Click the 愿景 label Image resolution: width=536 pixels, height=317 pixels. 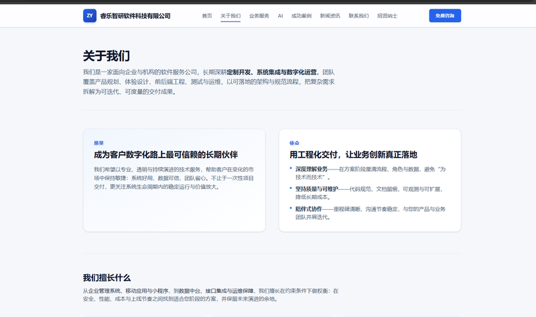click(98, 143)
